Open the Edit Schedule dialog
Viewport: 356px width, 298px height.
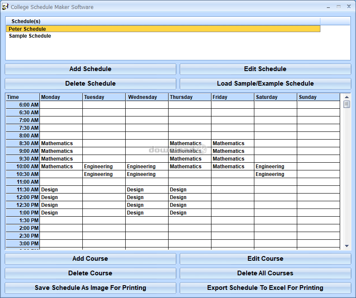(x=265, y=69)
